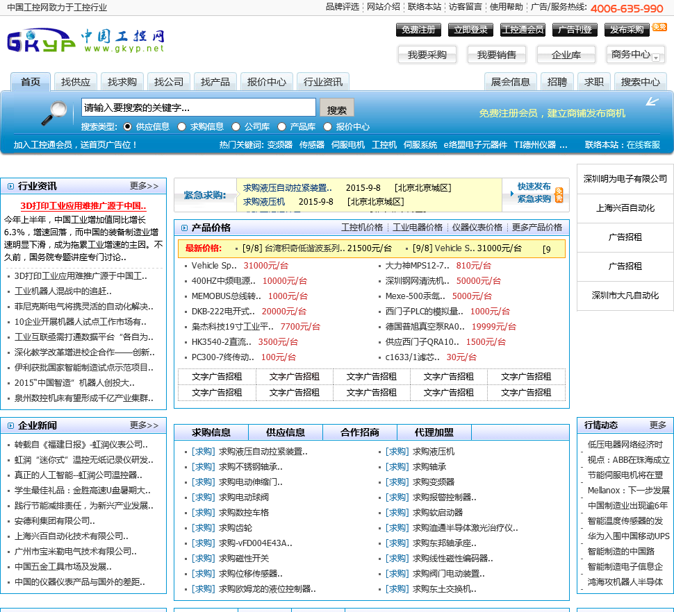
Task: Click the 我要销售 button
Action: 497,55
